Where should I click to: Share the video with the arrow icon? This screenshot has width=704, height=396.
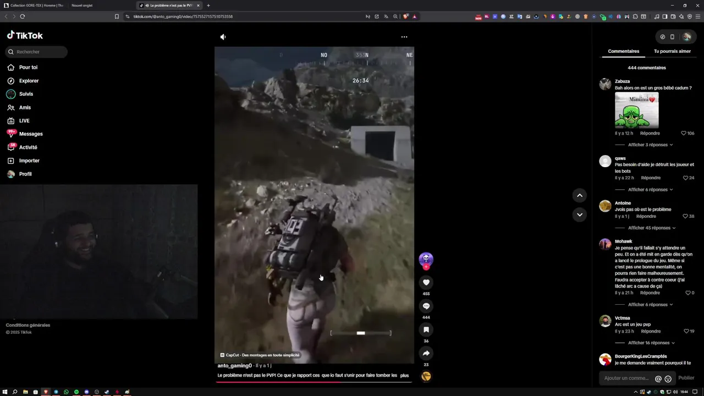click(426, 353)
